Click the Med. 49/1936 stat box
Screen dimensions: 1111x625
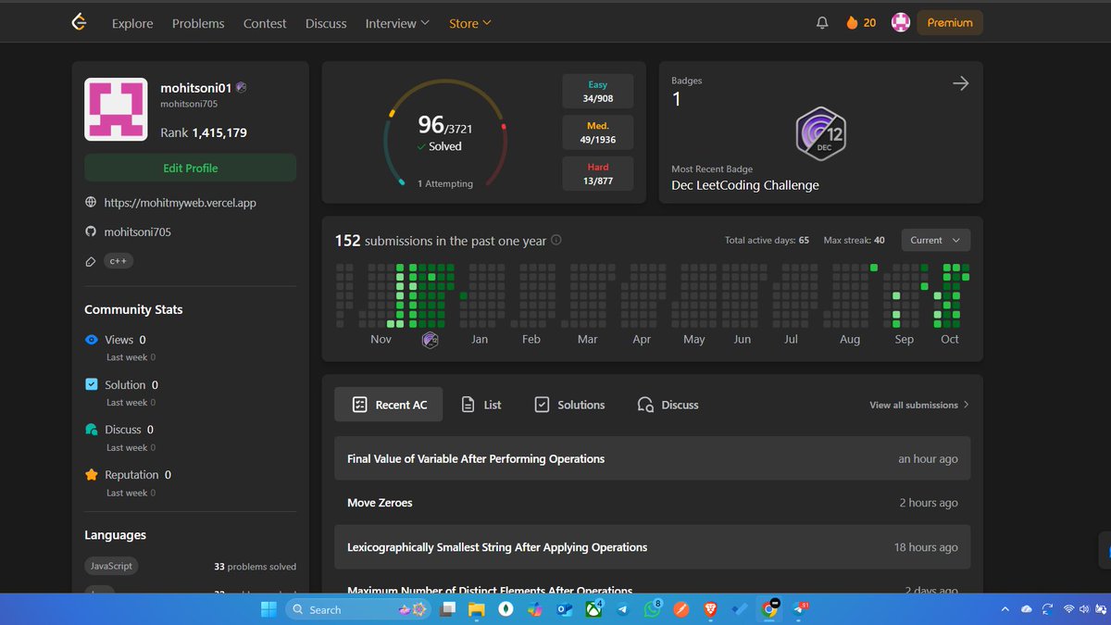coord(598,132)
